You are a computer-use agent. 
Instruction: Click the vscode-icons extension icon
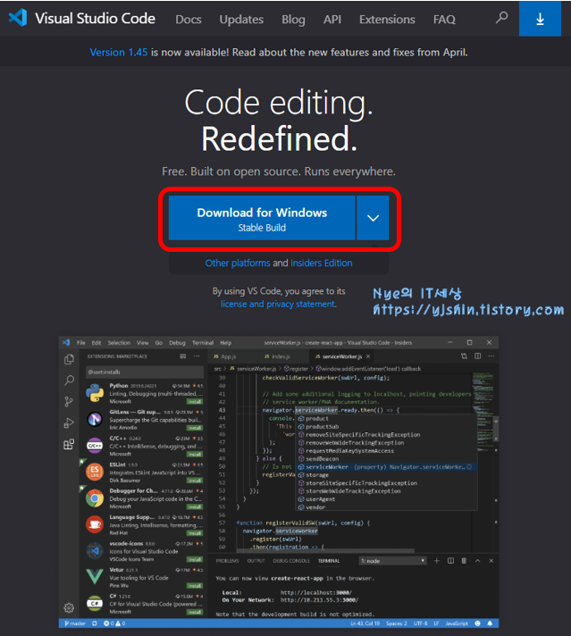[95, 551]
